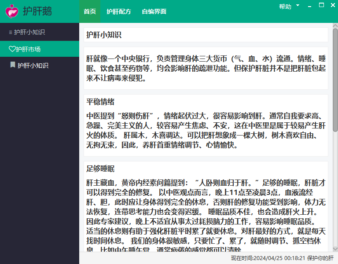Image resolution: width=338 pixels, height=264 pixels.
Task: Close the 护肝鹅 window
Action: click(x=333, y=5)
